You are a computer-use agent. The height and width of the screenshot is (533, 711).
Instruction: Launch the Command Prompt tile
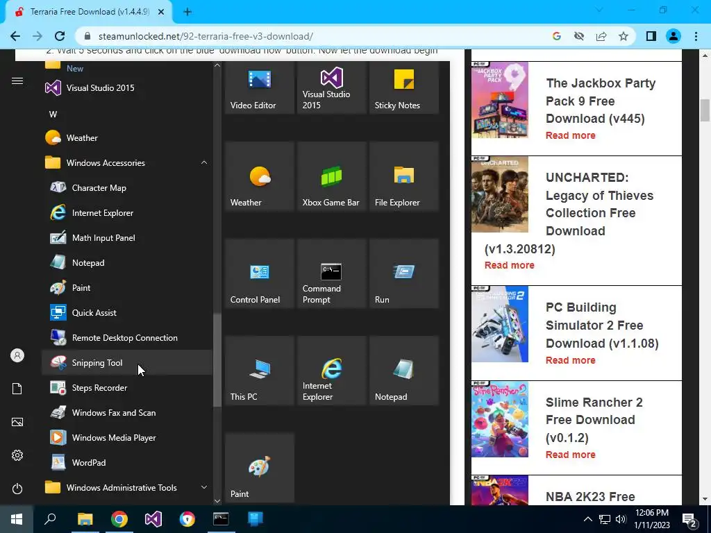click(x=331, y=273)
